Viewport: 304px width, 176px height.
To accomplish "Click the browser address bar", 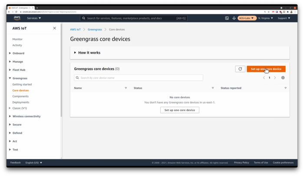I will click(x=142, y=12).
